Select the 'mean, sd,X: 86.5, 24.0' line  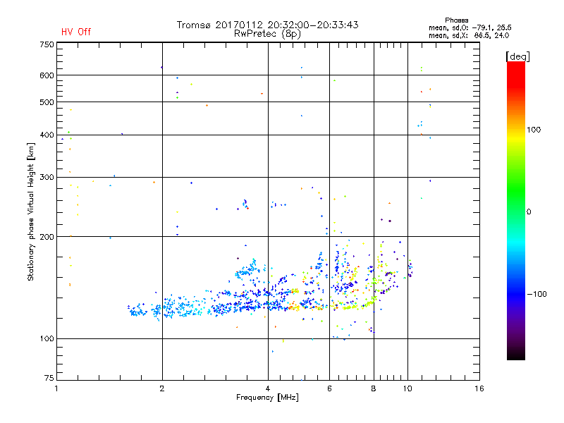[x=469, y=35]
